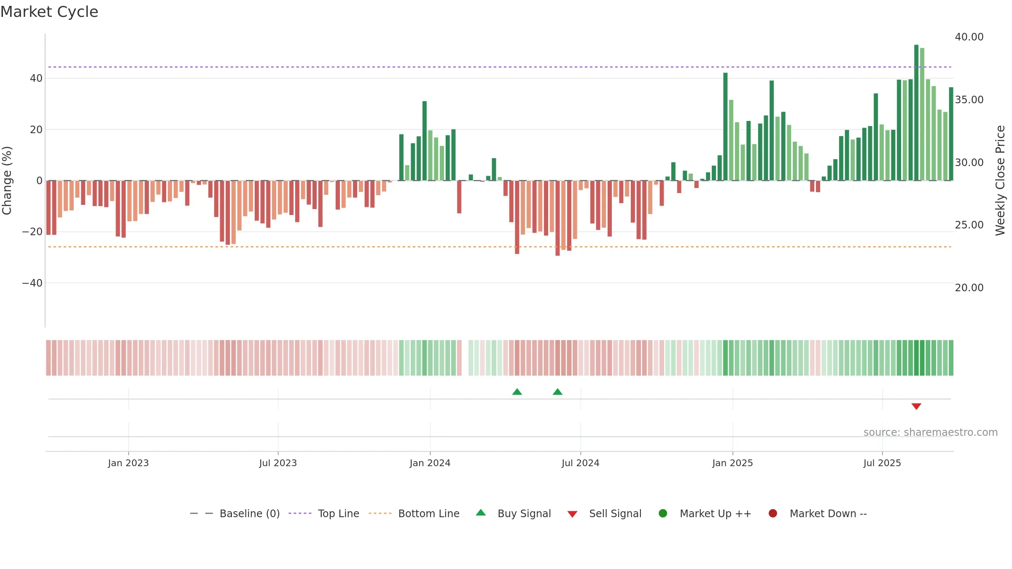Click the 20.00 price axis label
Image resolution: width=1012 pixels, height=569 pixels.
pyautogui.click(x=969, y=288)
